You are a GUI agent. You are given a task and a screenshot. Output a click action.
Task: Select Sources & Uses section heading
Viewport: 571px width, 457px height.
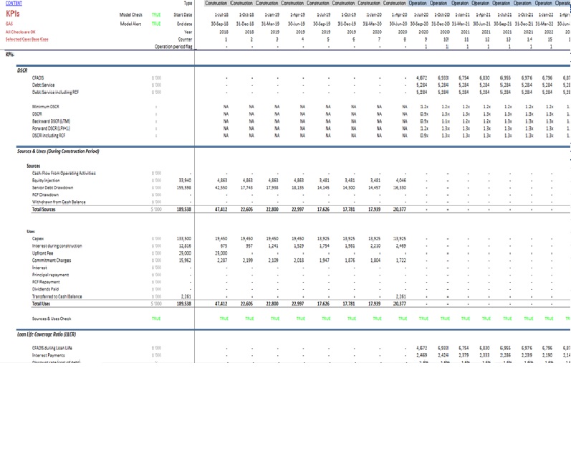point(58,151)
